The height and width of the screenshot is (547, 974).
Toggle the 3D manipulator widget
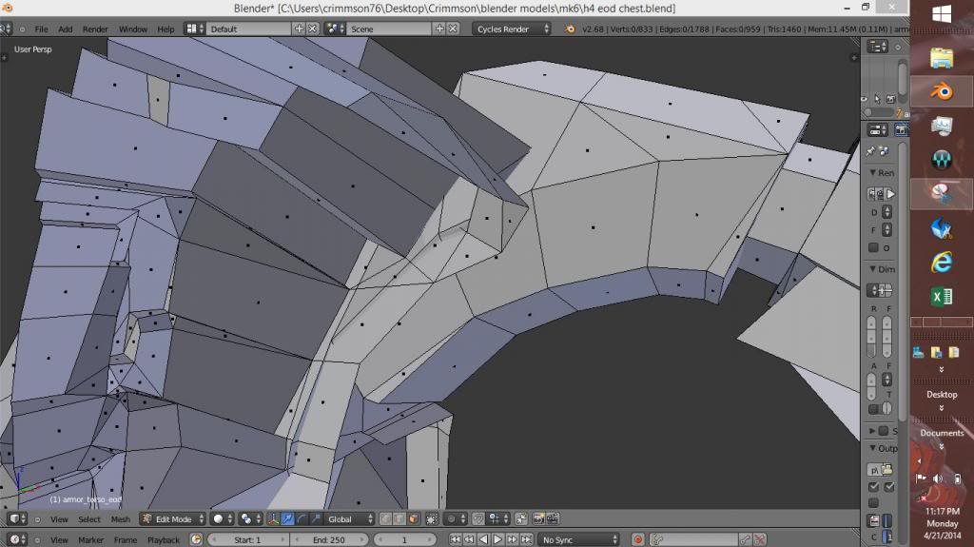pyautogui.click(x=273, y=519)
